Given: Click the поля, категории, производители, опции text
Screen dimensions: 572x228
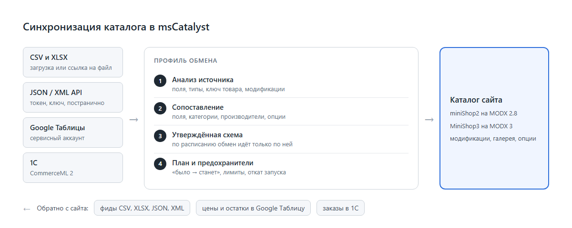Looking at the screenshot, I should (x=229, y=117).
